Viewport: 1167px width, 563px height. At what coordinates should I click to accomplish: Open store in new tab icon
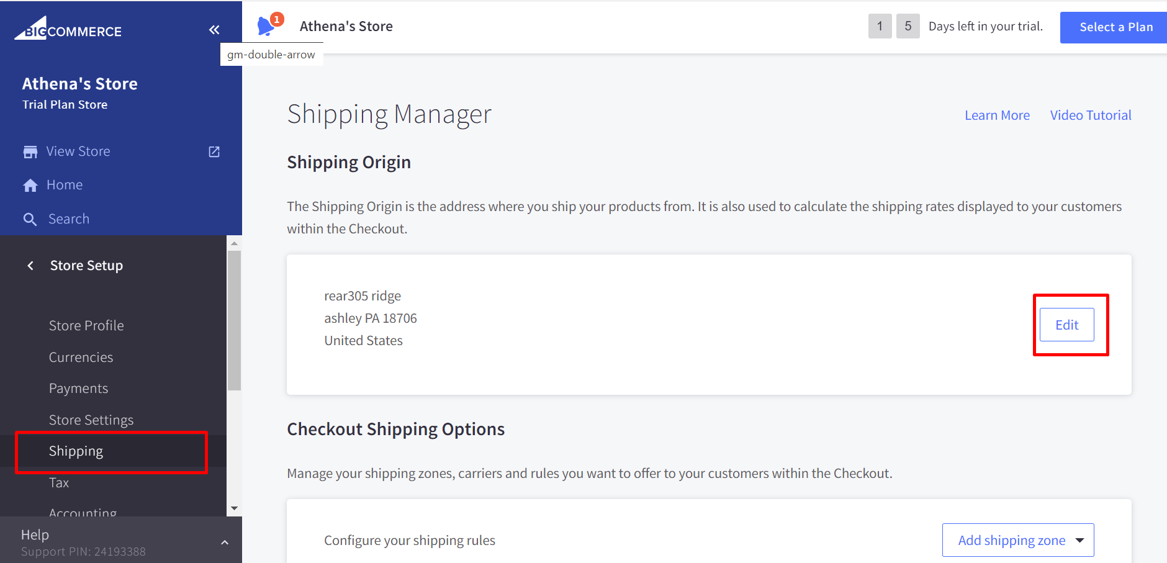click(x=214, y=152)
